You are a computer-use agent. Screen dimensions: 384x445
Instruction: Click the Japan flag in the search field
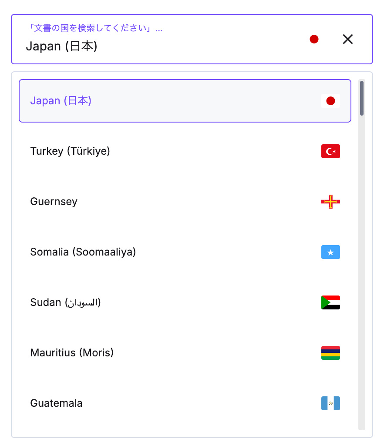point(314,39)
